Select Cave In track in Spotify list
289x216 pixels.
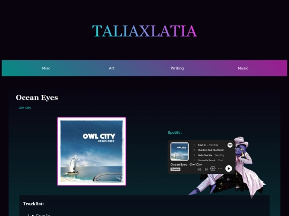coord(202,145)
